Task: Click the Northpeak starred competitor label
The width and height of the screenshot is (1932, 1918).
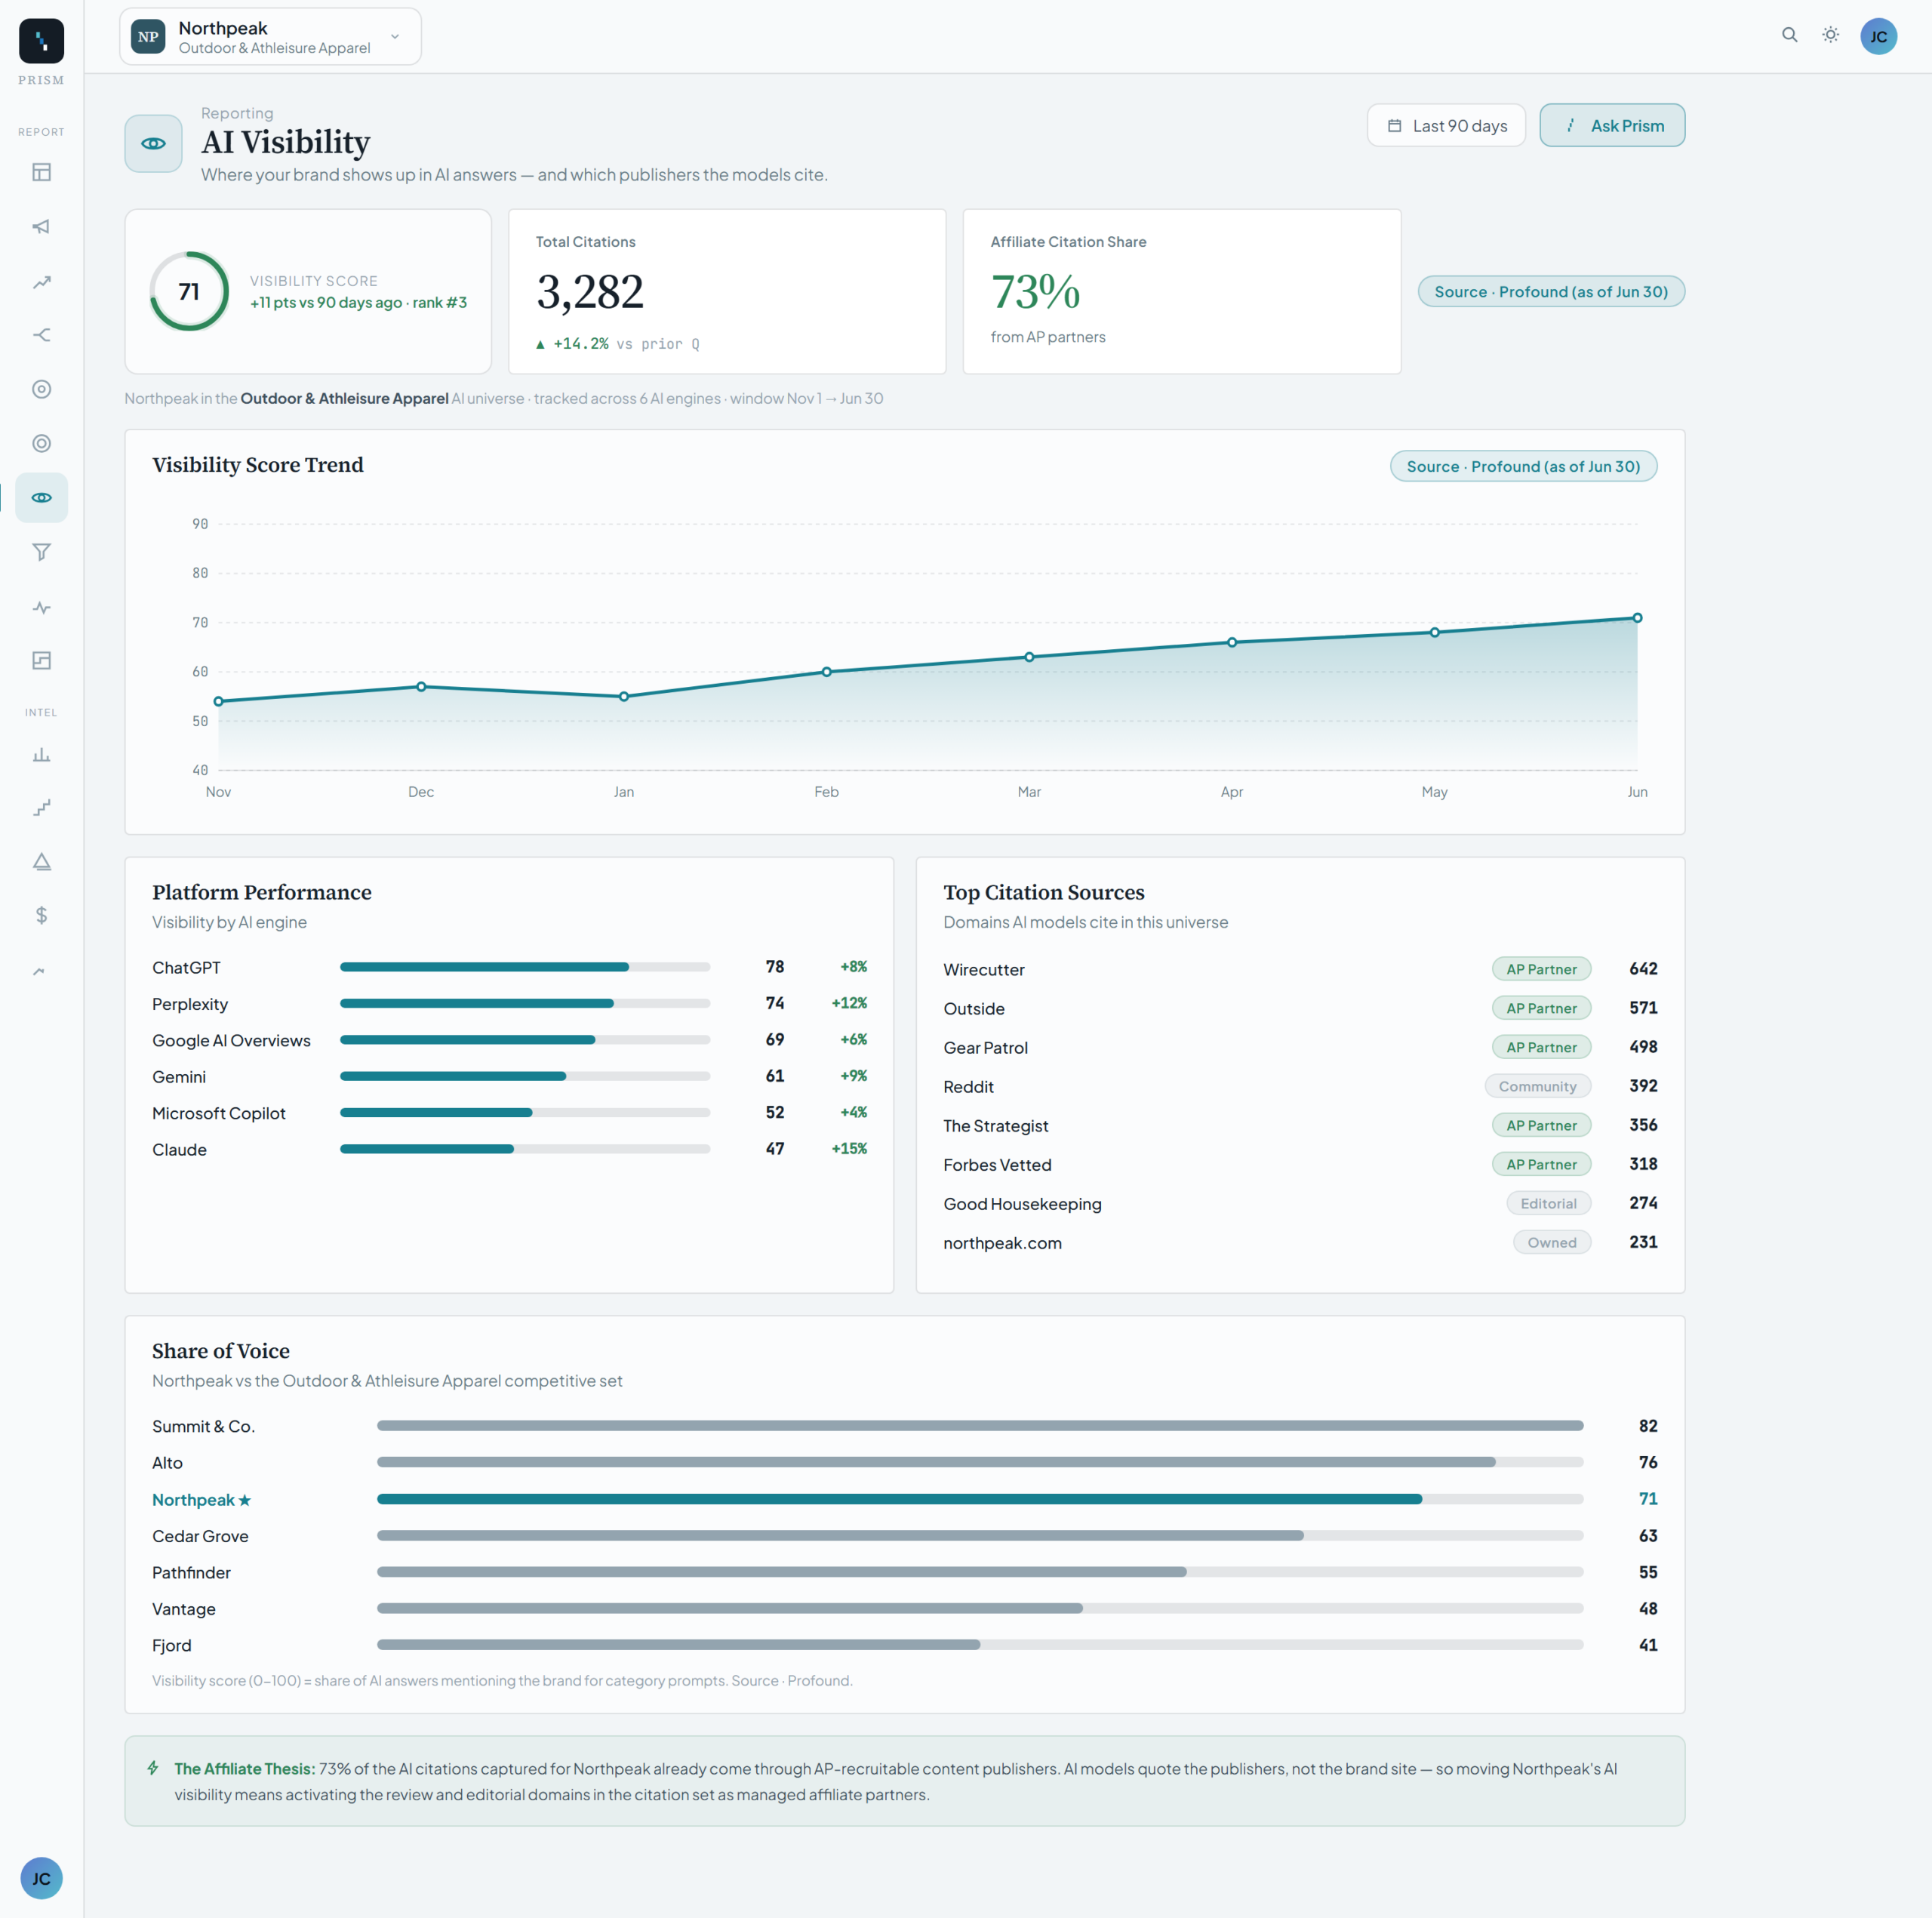Action: pos(202,1499)
